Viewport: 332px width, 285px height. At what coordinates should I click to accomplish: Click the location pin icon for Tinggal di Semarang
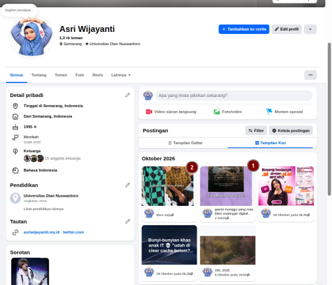coord(15,106)
